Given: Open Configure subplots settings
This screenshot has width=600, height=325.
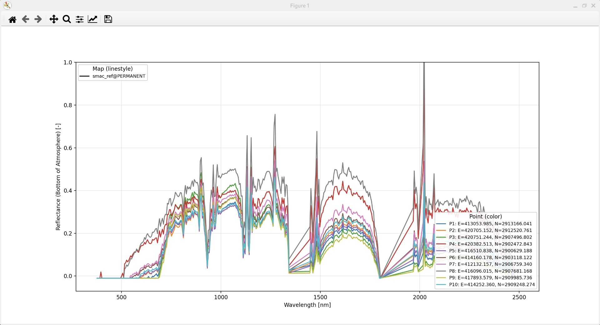Looking at the screenshot, I should (80, 19).
